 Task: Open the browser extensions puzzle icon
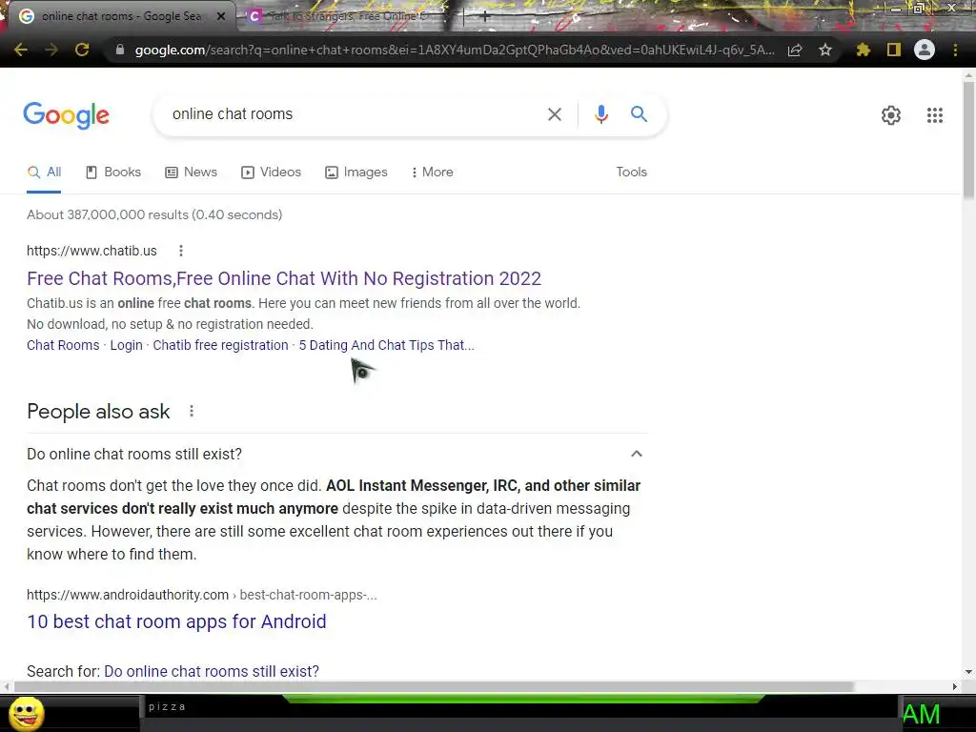coord(863,50)
